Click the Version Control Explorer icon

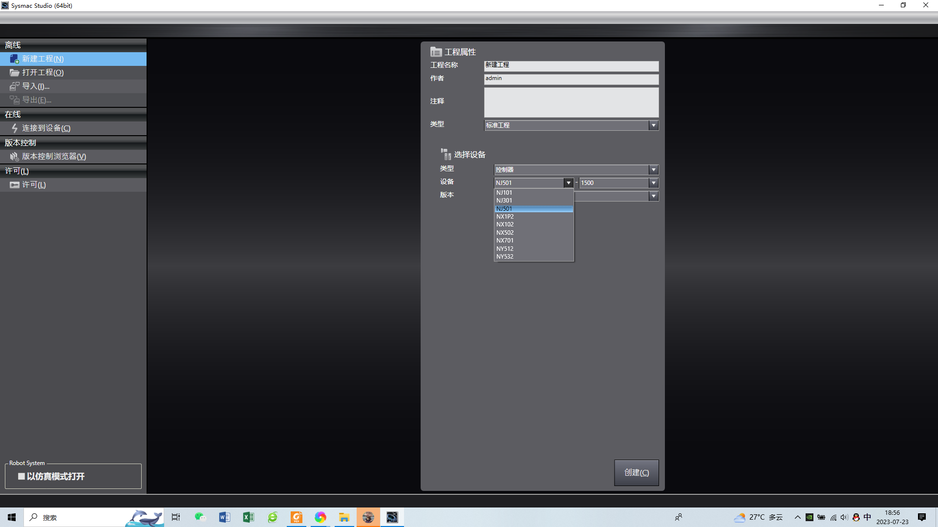coord(14,157)
